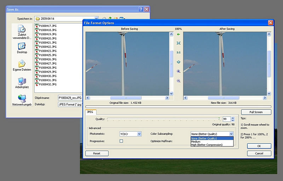
Task: Click the Reset button
Action: tap(97, 153)
